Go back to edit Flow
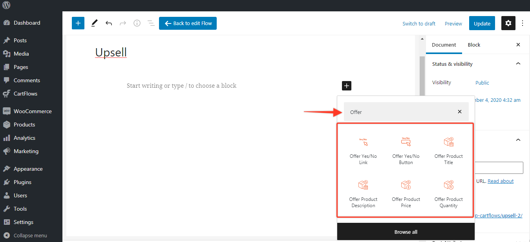This screenshot has width=530, height=242. click(x=188, y=23)
